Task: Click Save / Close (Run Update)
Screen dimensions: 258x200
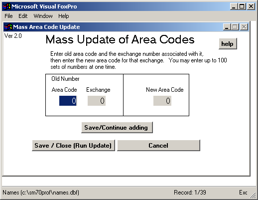Action: (73, 145)
